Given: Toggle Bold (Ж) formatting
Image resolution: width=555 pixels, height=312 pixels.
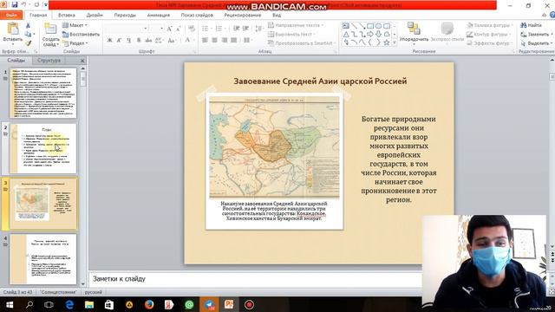Looking at the screenshot, I should click(110, 41).
